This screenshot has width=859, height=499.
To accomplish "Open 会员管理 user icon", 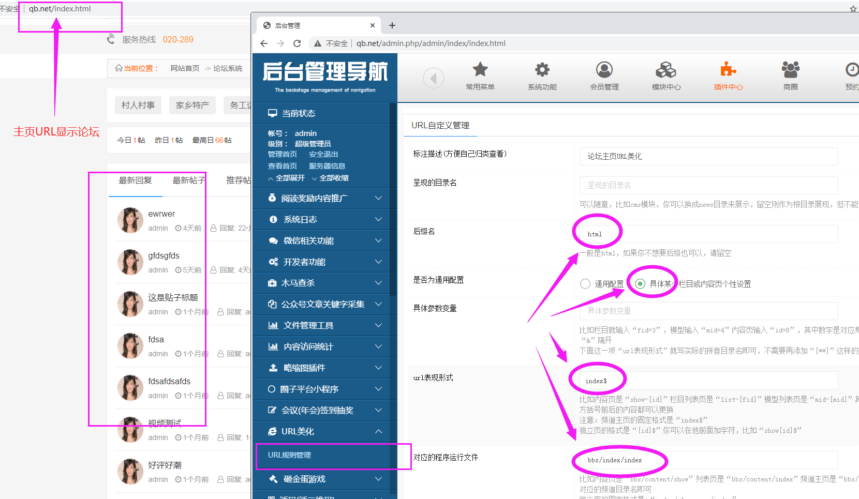I will click(x=604, y=70).
